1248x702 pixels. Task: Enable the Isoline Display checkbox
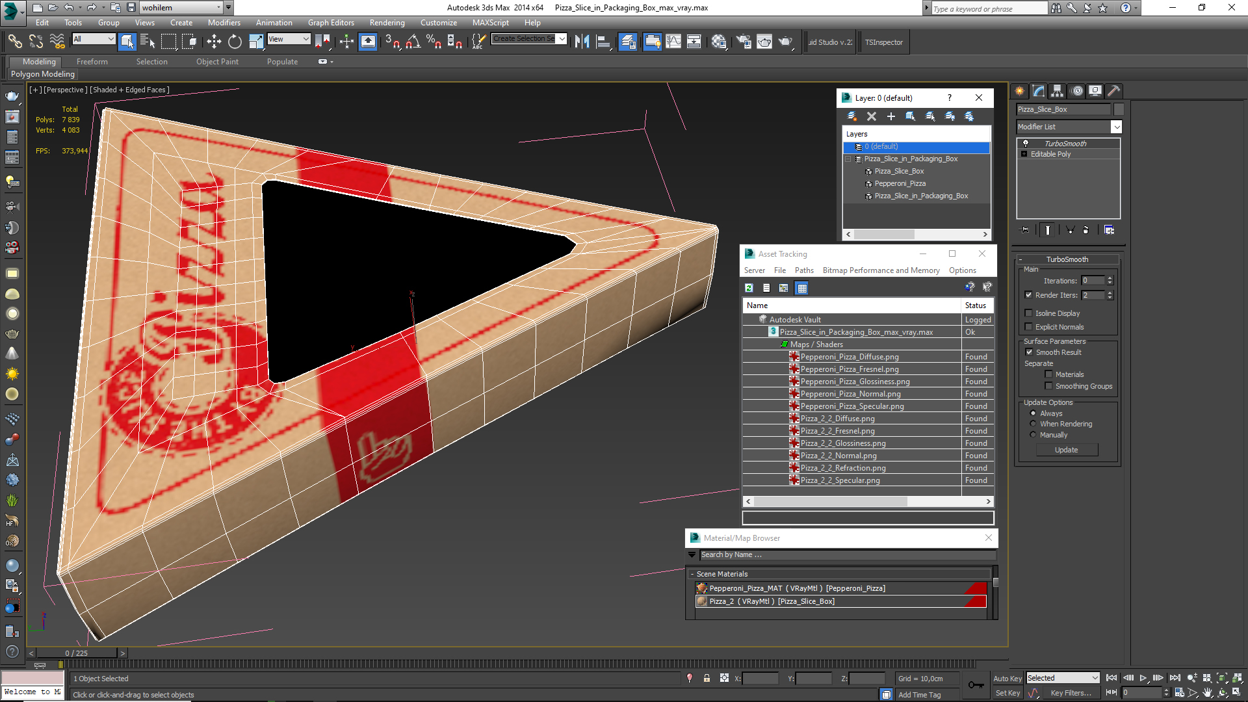[x=1029, y=313]
